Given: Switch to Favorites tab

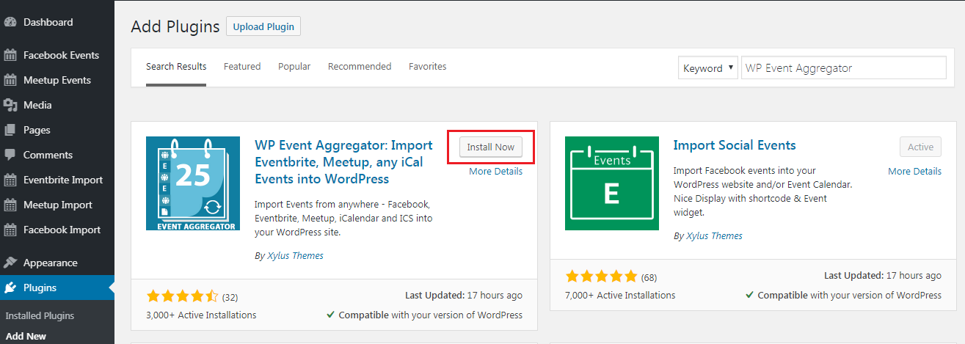Looking at the screenshot, I should (x=428, y=67).
